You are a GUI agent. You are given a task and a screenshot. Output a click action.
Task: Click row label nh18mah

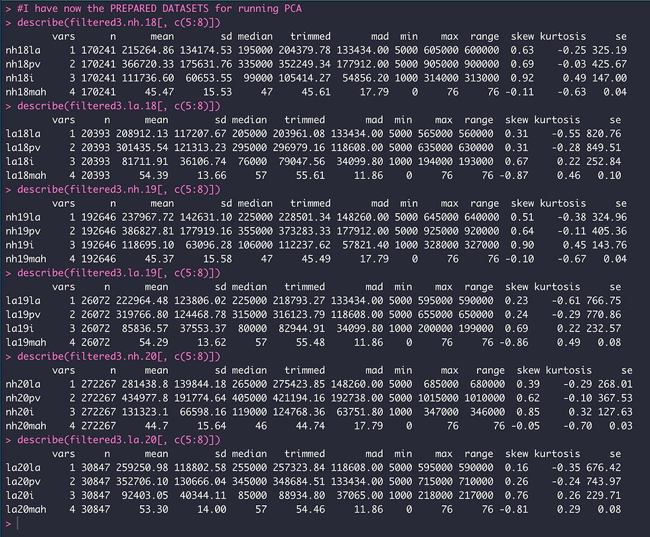tap(26, 92)
